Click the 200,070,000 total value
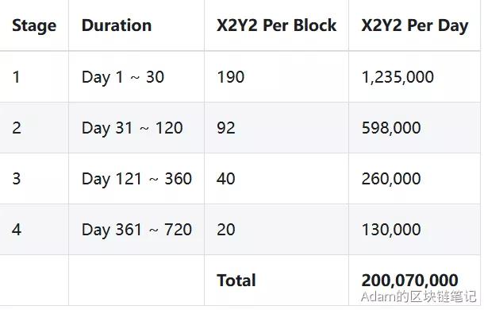 click(x=409, y=281)
